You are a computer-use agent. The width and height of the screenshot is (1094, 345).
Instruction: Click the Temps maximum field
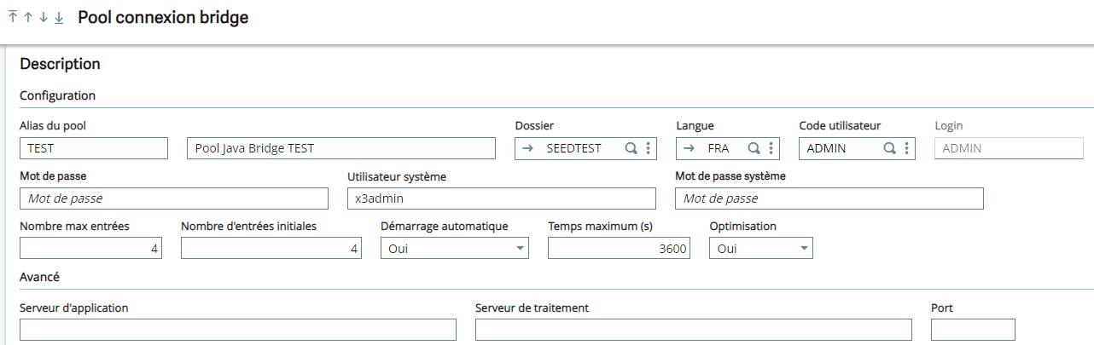(619, 249)
